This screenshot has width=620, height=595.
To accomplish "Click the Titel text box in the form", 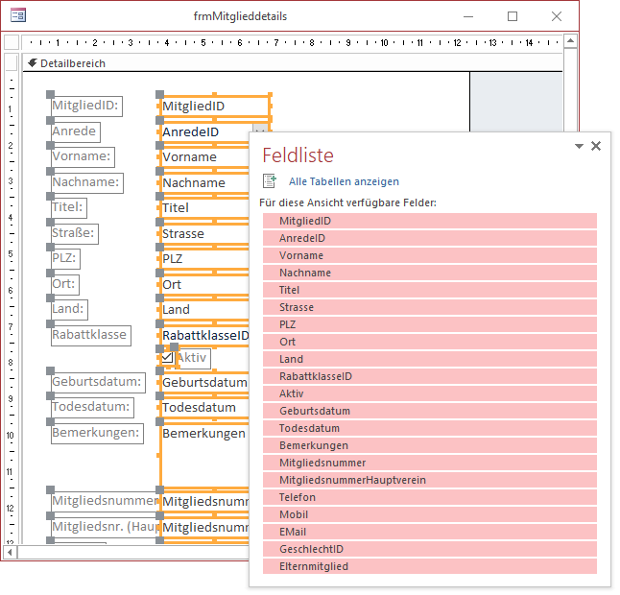I will tap(204, 208).
